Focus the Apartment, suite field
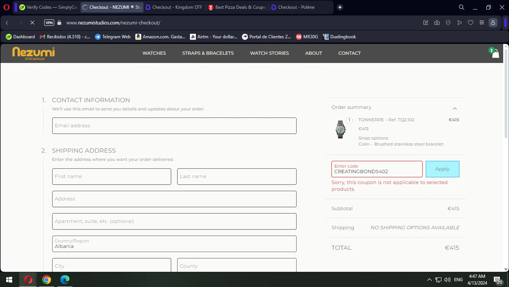 point(174,221)
